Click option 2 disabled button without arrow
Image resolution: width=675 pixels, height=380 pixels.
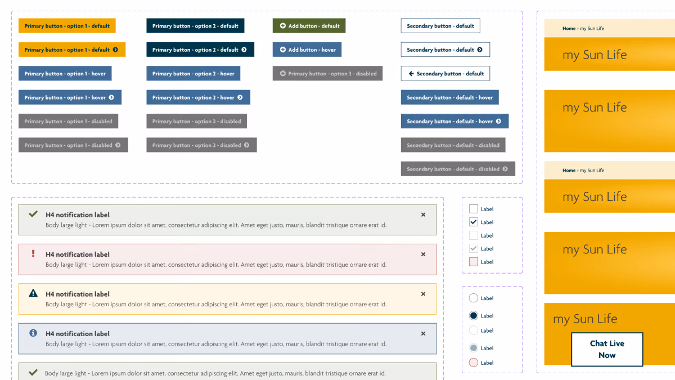pos(196,122)
